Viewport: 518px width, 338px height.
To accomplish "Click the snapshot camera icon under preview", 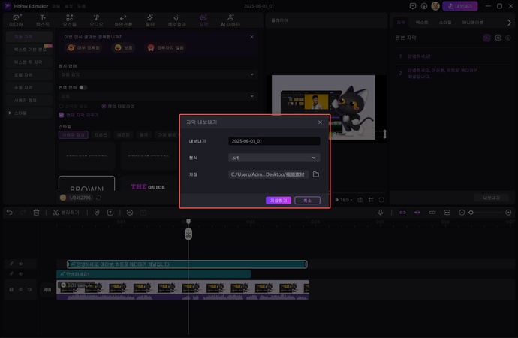I will coord(360,200).
